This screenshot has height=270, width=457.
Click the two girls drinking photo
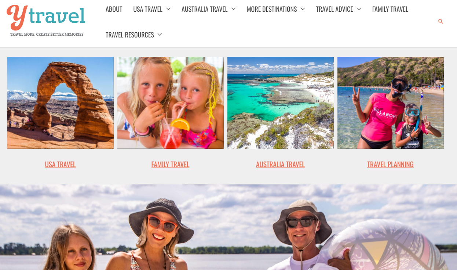pyautogui.click(x=171, y=103)
